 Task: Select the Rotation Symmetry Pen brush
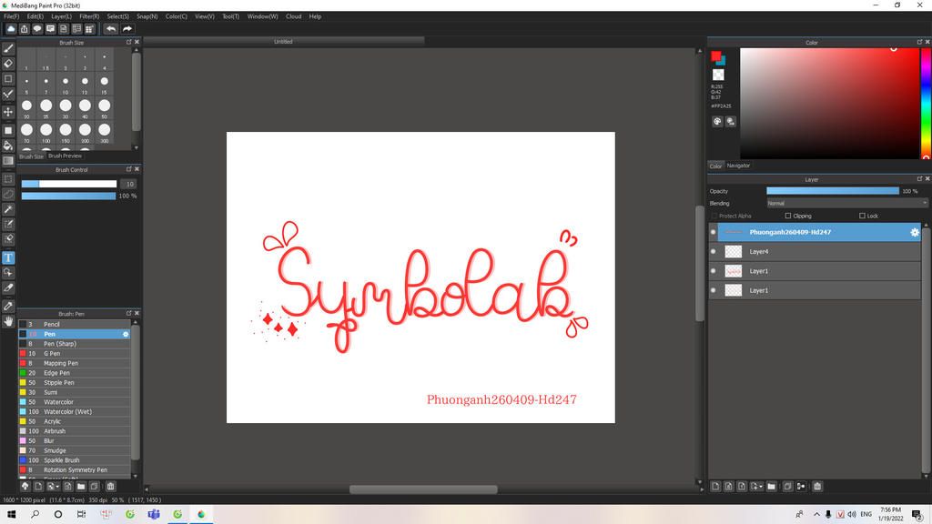pos(75,470)
